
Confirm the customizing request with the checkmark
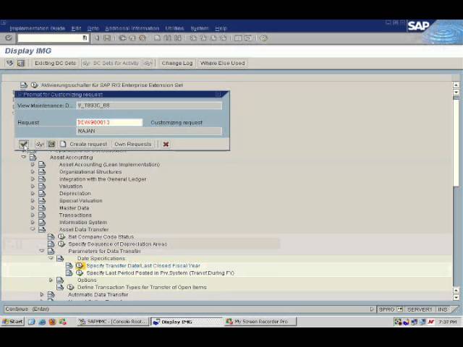coord(23,144)
